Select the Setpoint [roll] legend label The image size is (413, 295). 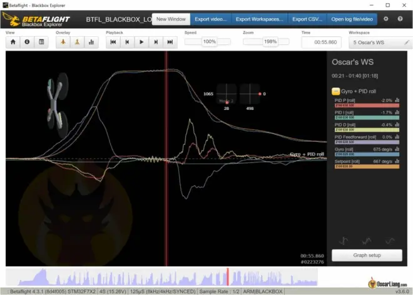347,161
